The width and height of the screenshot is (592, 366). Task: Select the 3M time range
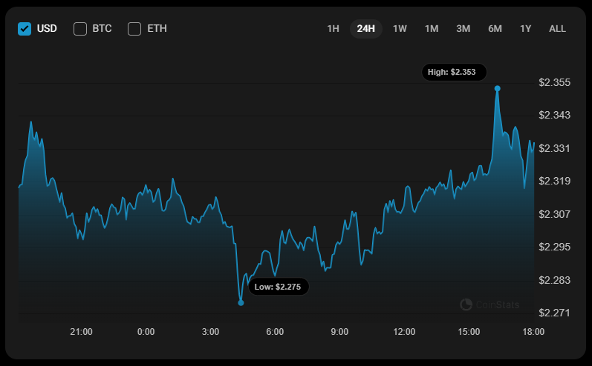(463, 29)
